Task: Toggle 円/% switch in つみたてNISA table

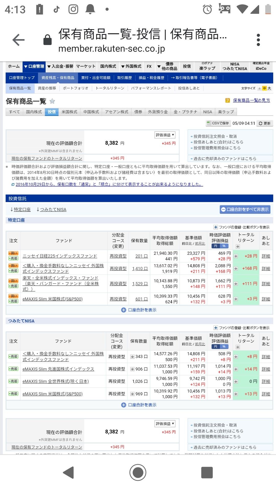Action: [x=220, y=346]
